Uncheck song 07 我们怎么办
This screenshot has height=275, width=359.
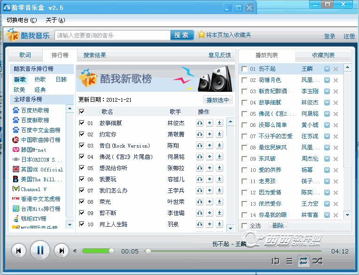click(82, 190)
